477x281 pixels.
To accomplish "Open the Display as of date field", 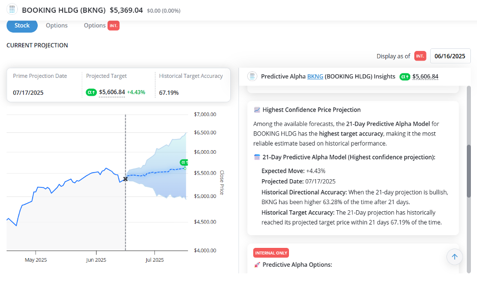I will (x=450, y=56).
